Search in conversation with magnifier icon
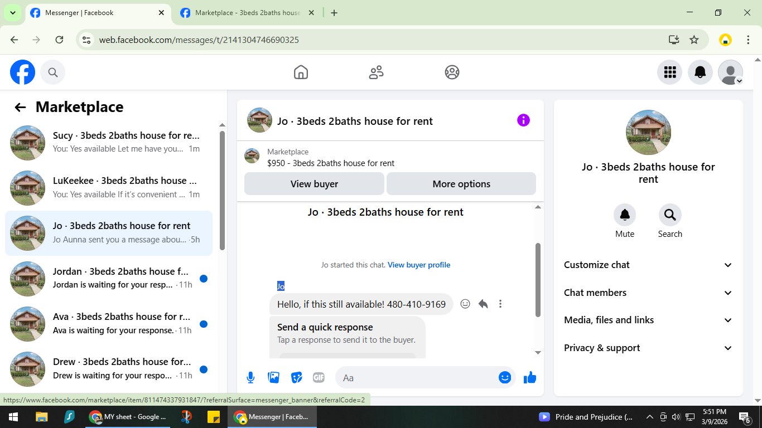 [670, 215]
